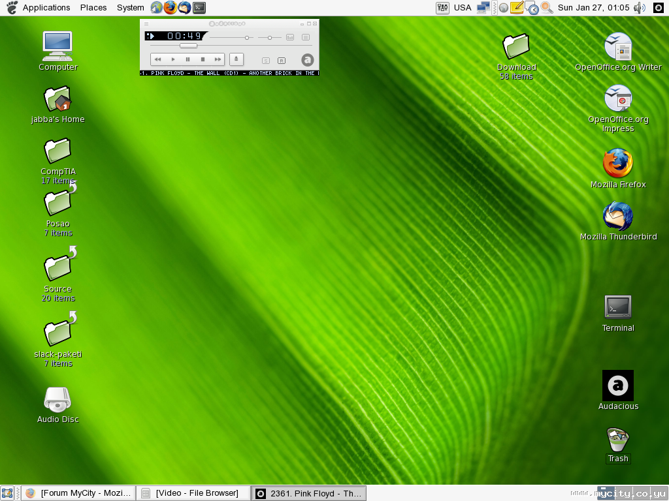Viewport: 669px width, 501px height.
Task: Launch Firefox from the top panel
Action: (x=171, y=8)
